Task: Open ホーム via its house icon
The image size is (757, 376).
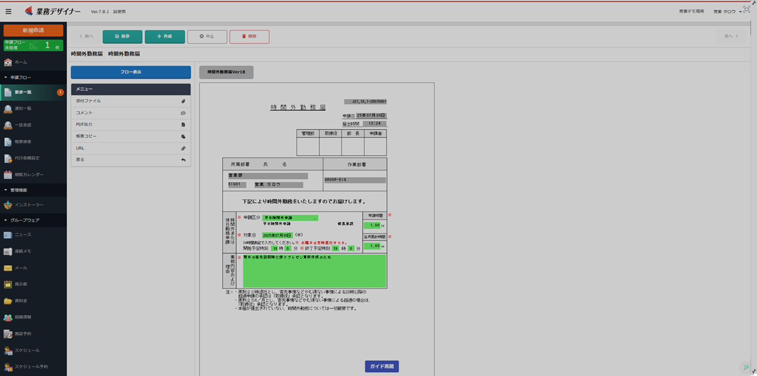Action: click(8, 62)
